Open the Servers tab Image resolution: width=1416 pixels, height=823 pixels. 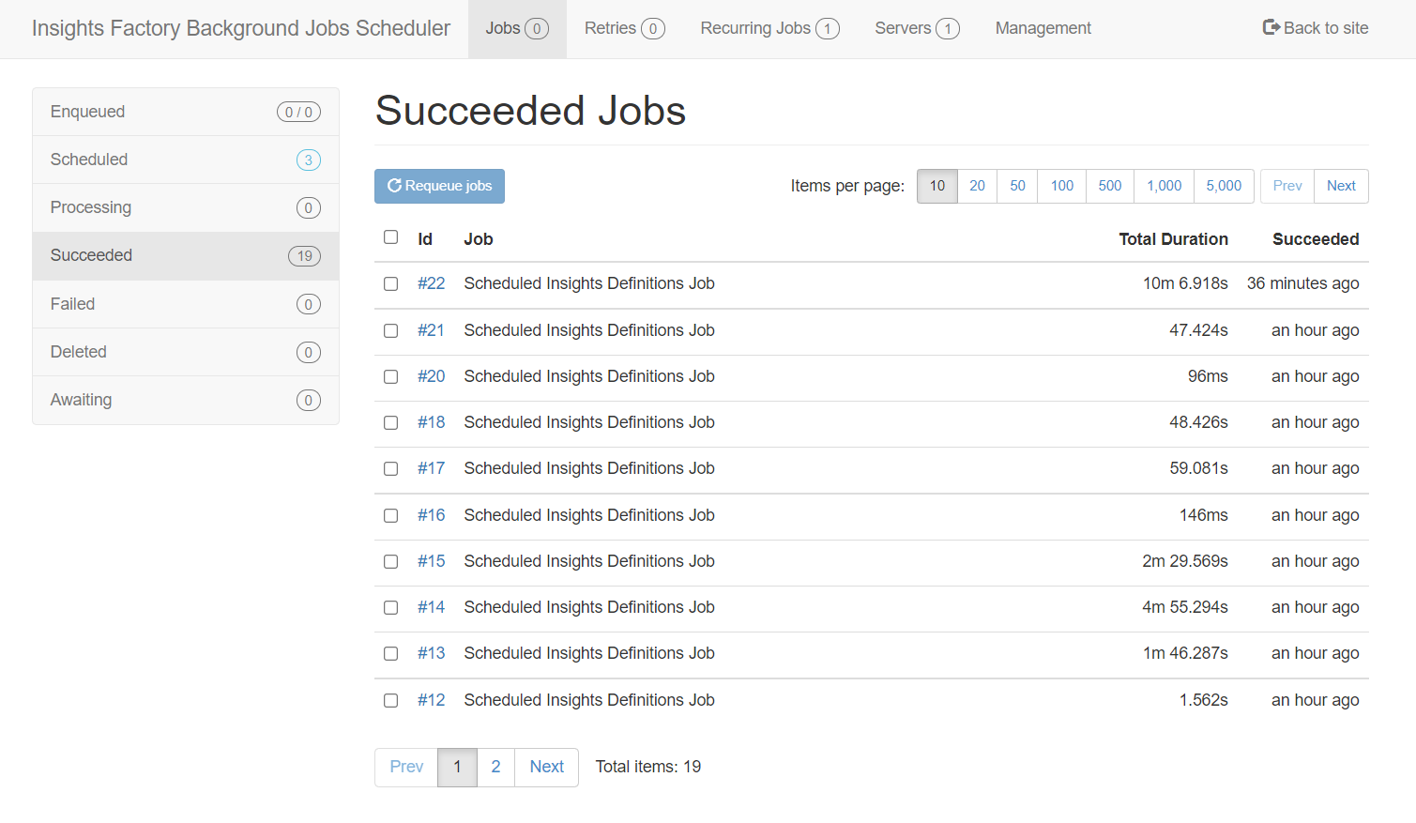coord(916,28)
